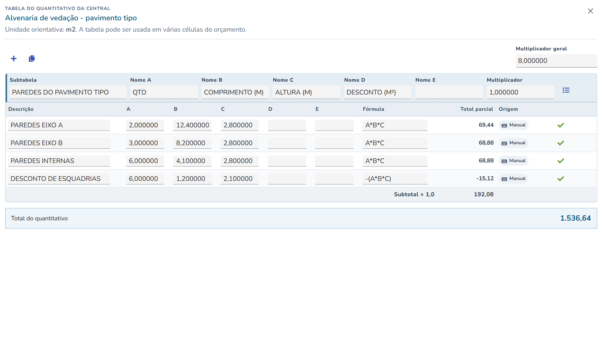
Task: Click green check on DESCONTO DE ESQUADRIAS row
Action: tap(561, 179)
